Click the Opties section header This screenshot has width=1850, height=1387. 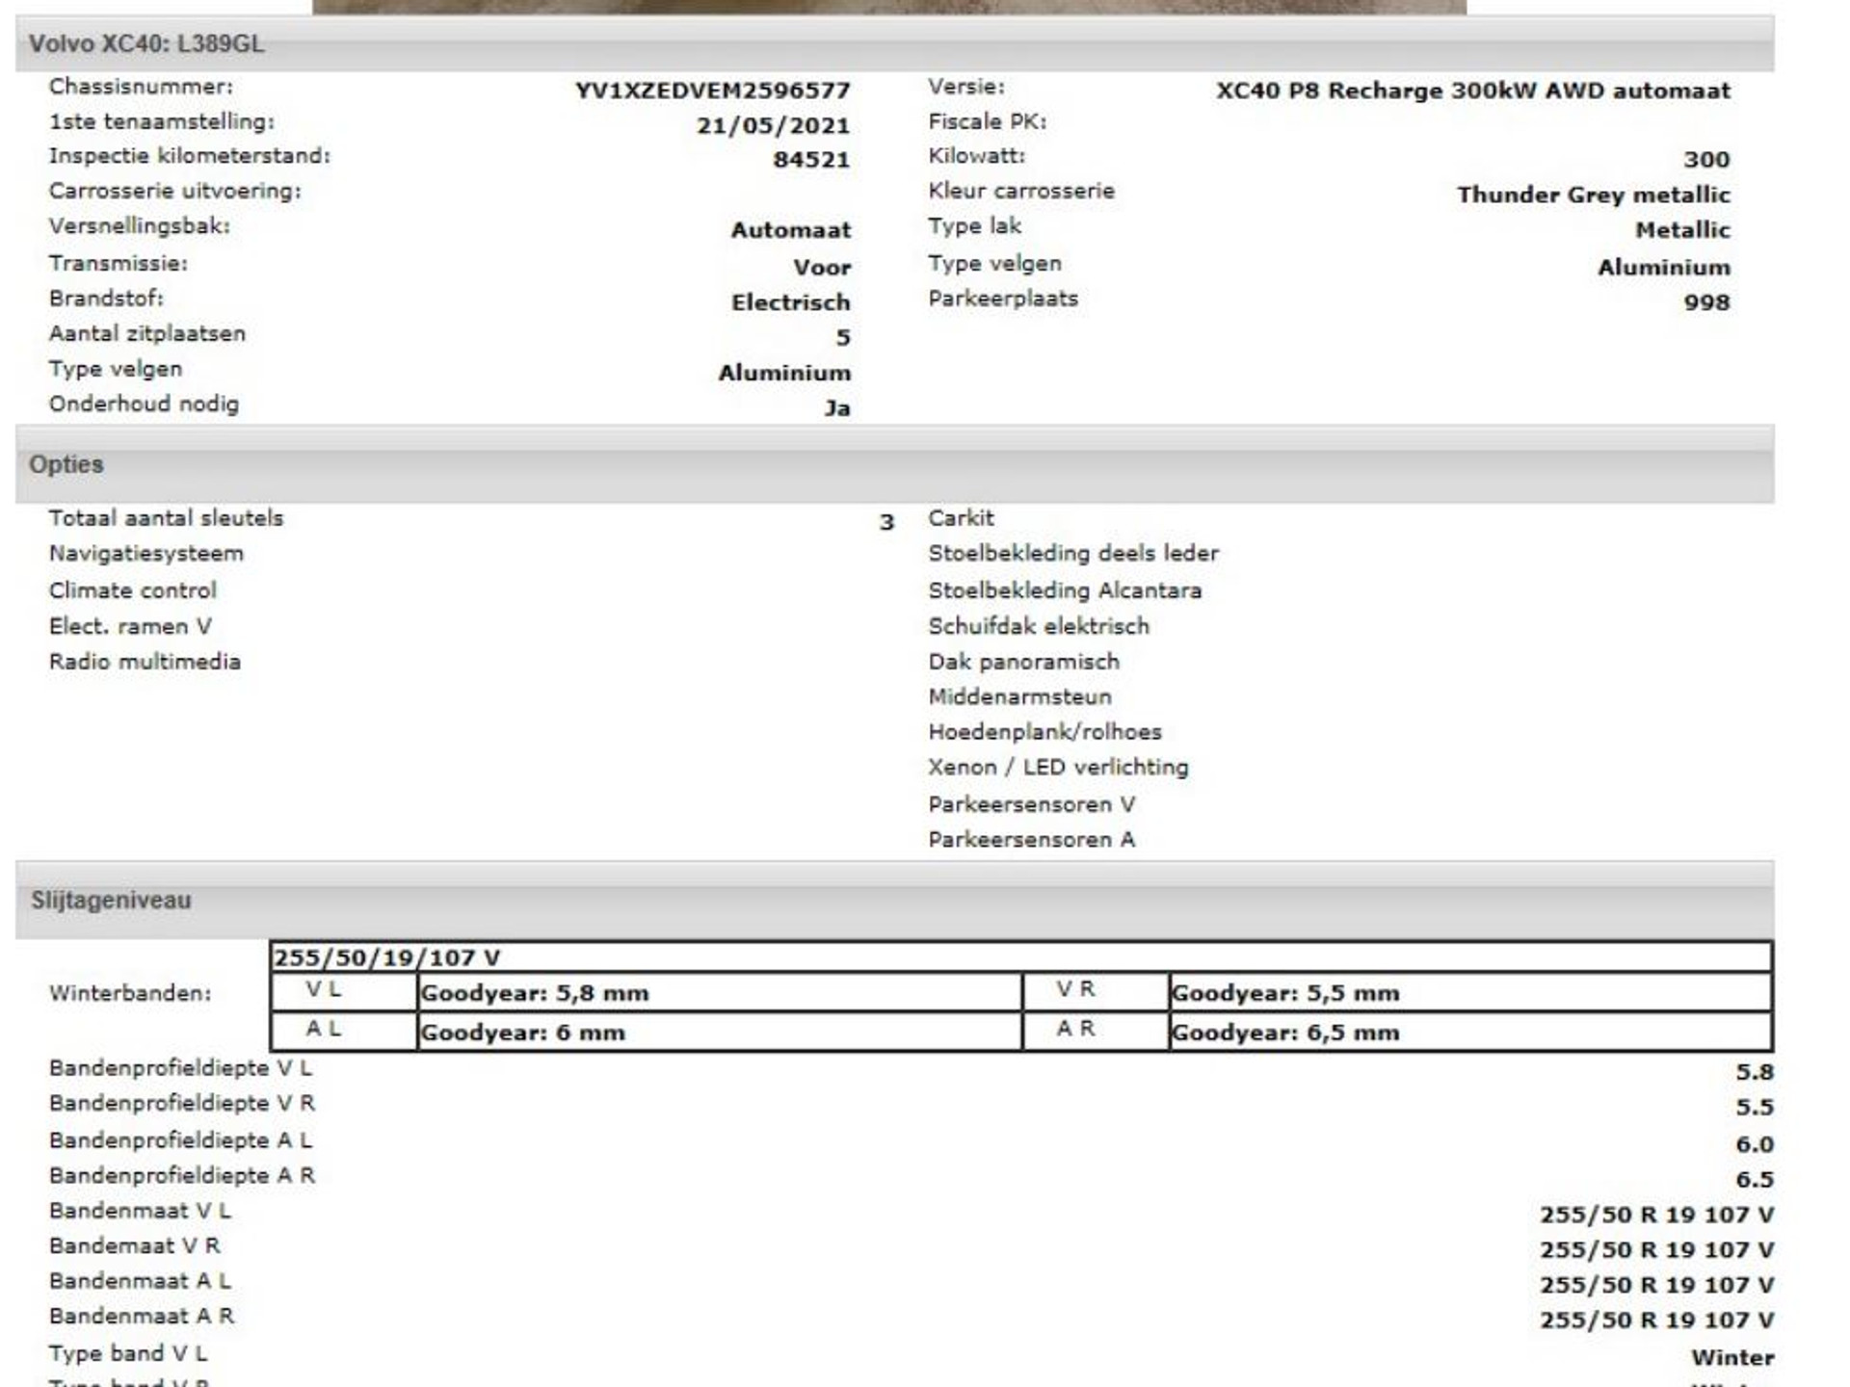pyautogui.click(x=894, y=464)
